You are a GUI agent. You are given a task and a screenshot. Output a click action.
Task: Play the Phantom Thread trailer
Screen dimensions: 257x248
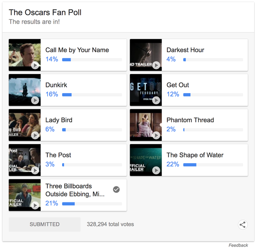[156, 135]
